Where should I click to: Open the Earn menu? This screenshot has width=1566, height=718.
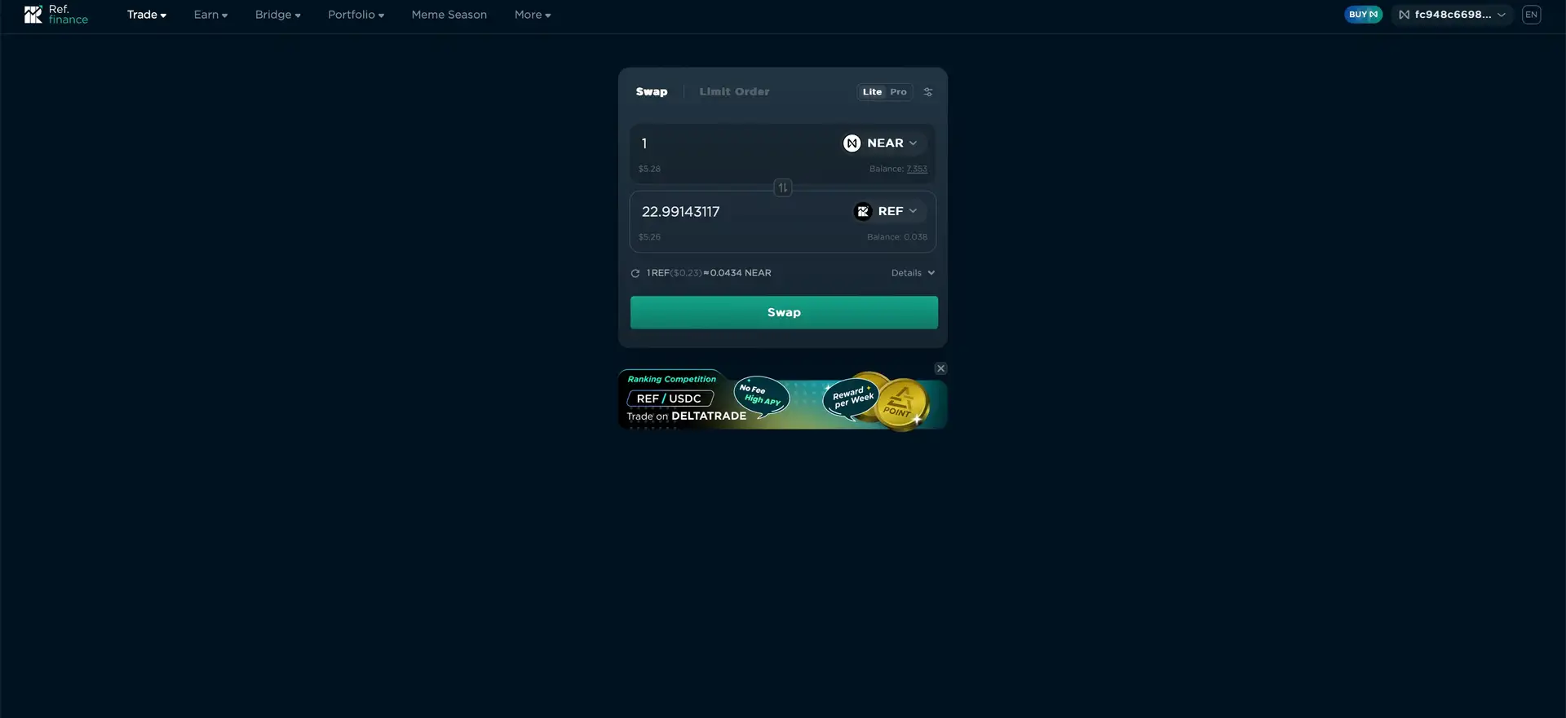point(210,15)
